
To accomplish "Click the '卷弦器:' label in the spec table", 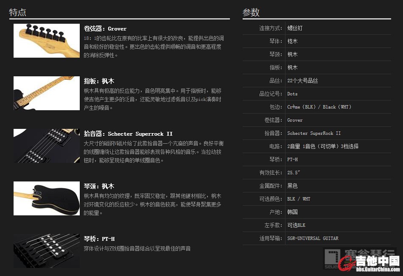I will pyautogui.click(x=273, y=120).
